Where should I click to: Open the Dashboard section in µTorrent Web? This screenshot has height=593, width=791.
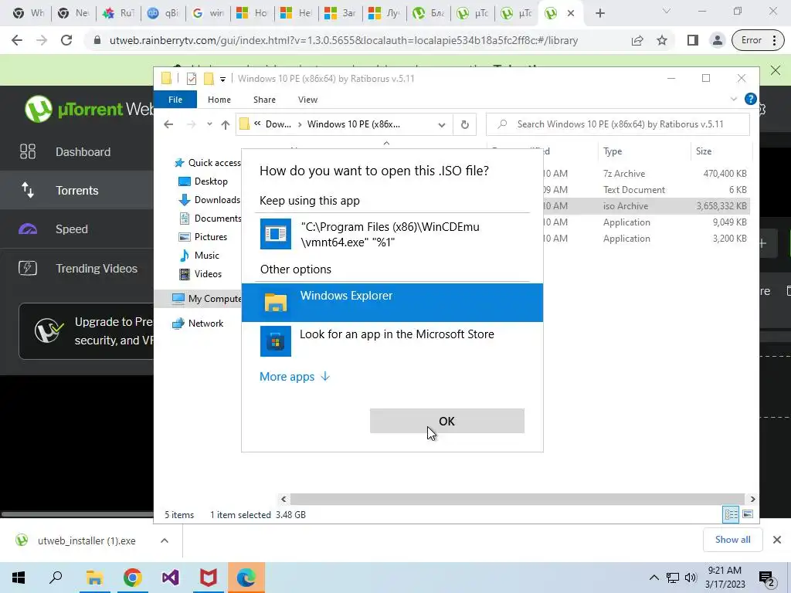[x=76, y=152]
